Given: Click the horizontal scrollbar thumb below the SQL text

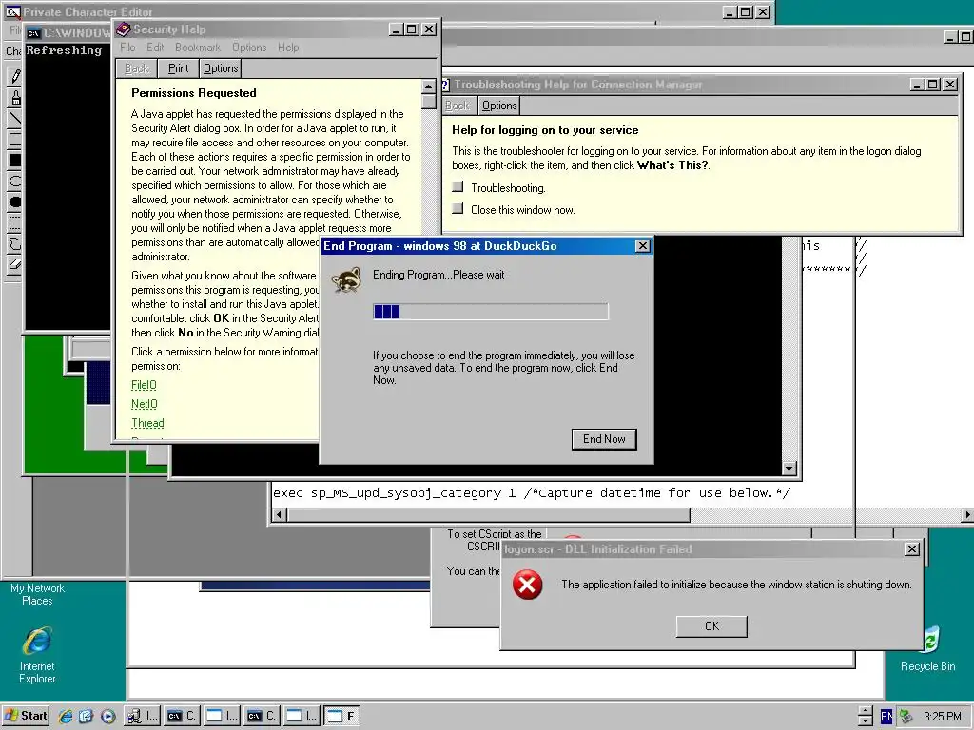Looking at the screenshot, I should [489, 514].
